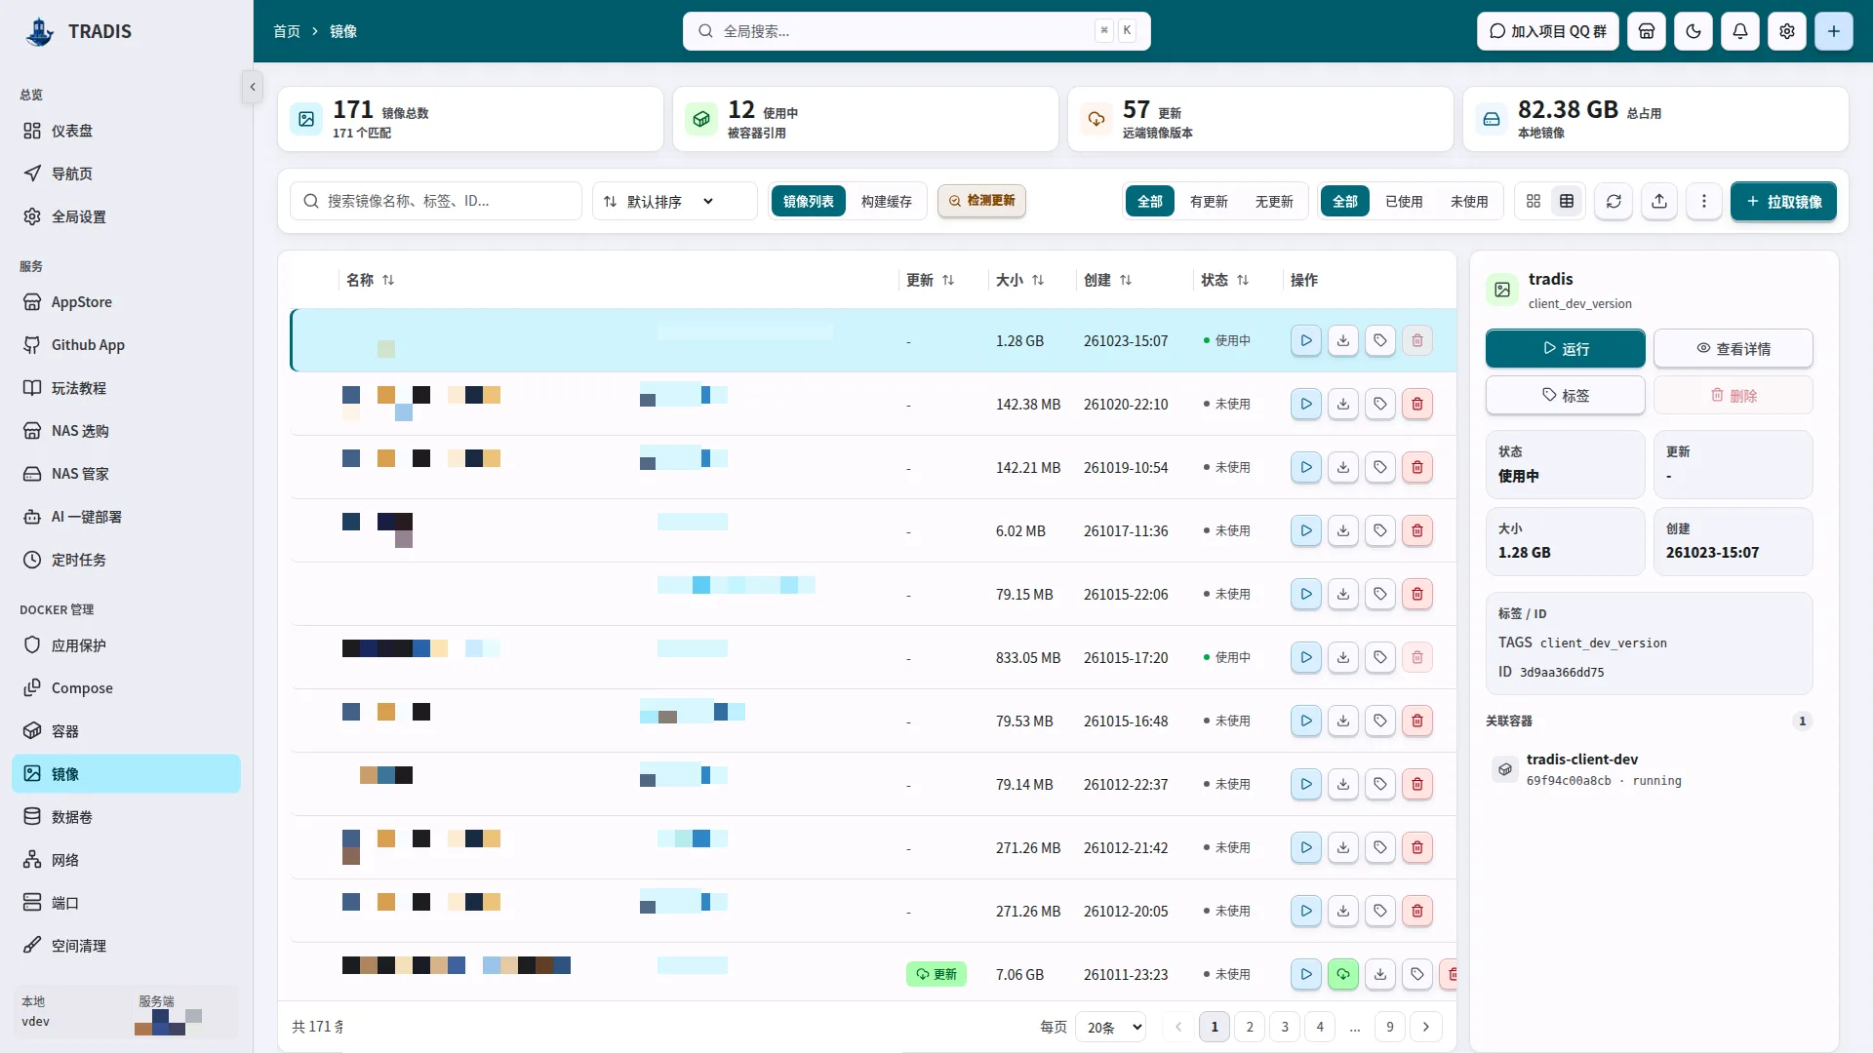Sort by 状态 column
This screenshot has height=1053, width=1873.
coord(1224,280)
